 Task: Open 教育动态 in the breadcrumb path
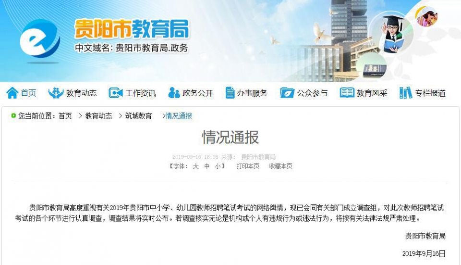pyautogui.click(x=98, y=116)
